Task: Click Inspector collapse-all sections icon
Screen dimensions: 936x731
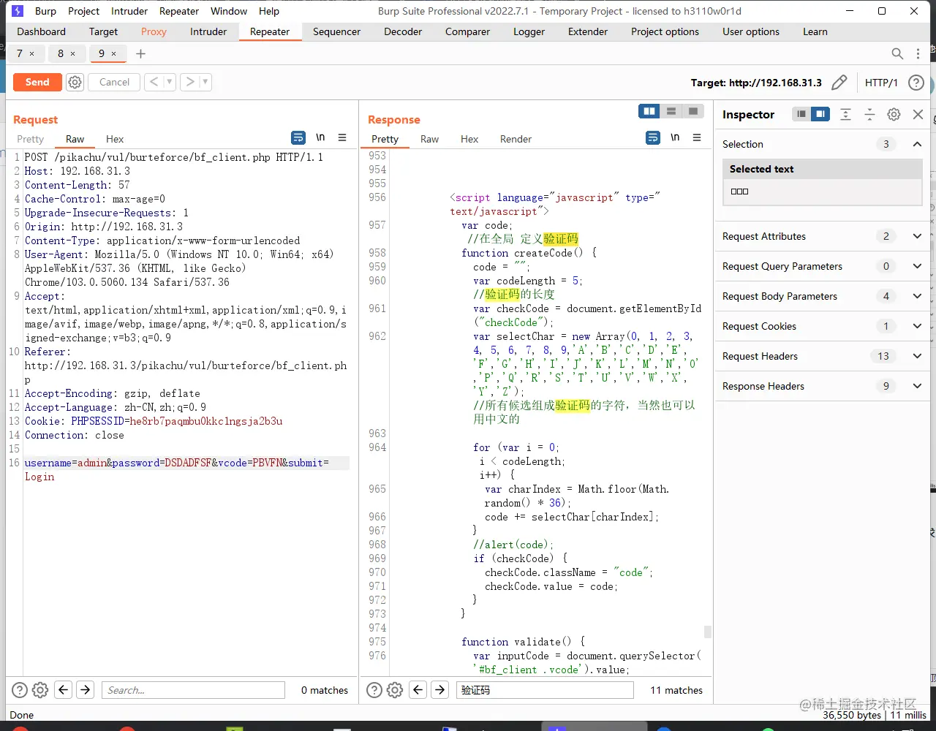Action: point(869,114)
